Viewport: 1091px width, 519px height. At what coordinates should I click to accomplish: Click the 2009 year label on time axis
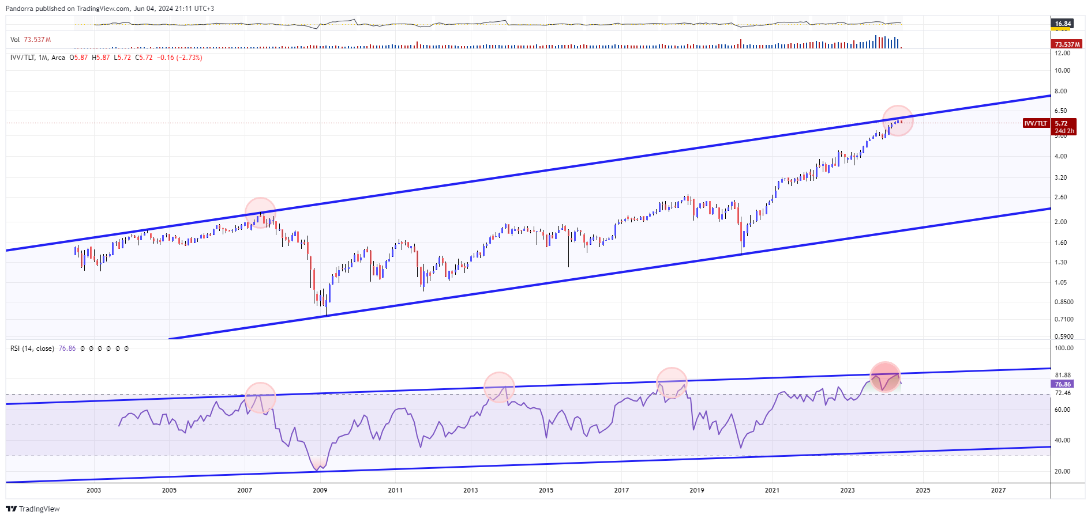pyautogui.click(x=320, y=490)
